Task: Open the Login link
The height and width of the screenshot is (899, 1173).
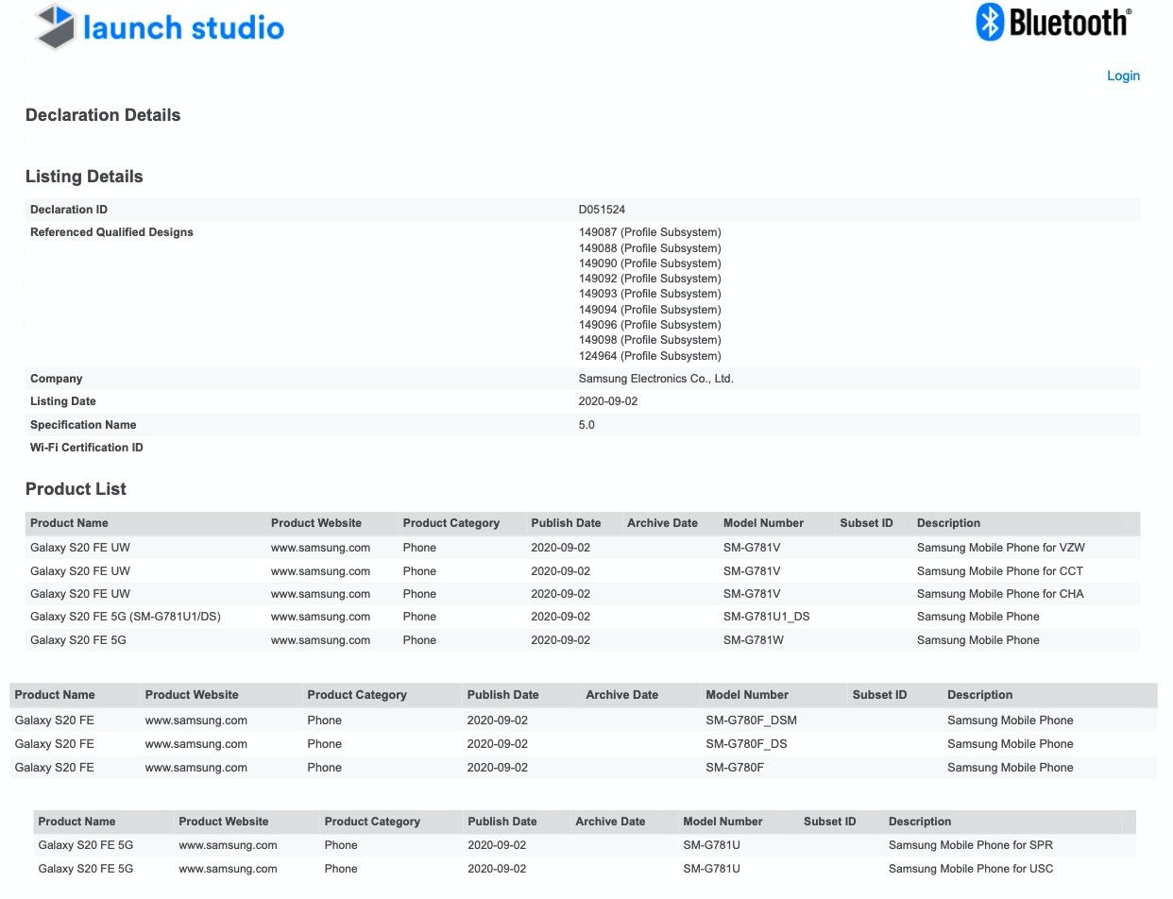Action: coord(1123,76)
